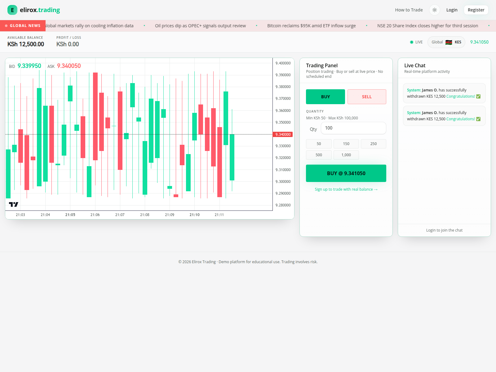496x372 pixels.
Task: Select the SELL tab in Trading Panel
Action: 367,97
